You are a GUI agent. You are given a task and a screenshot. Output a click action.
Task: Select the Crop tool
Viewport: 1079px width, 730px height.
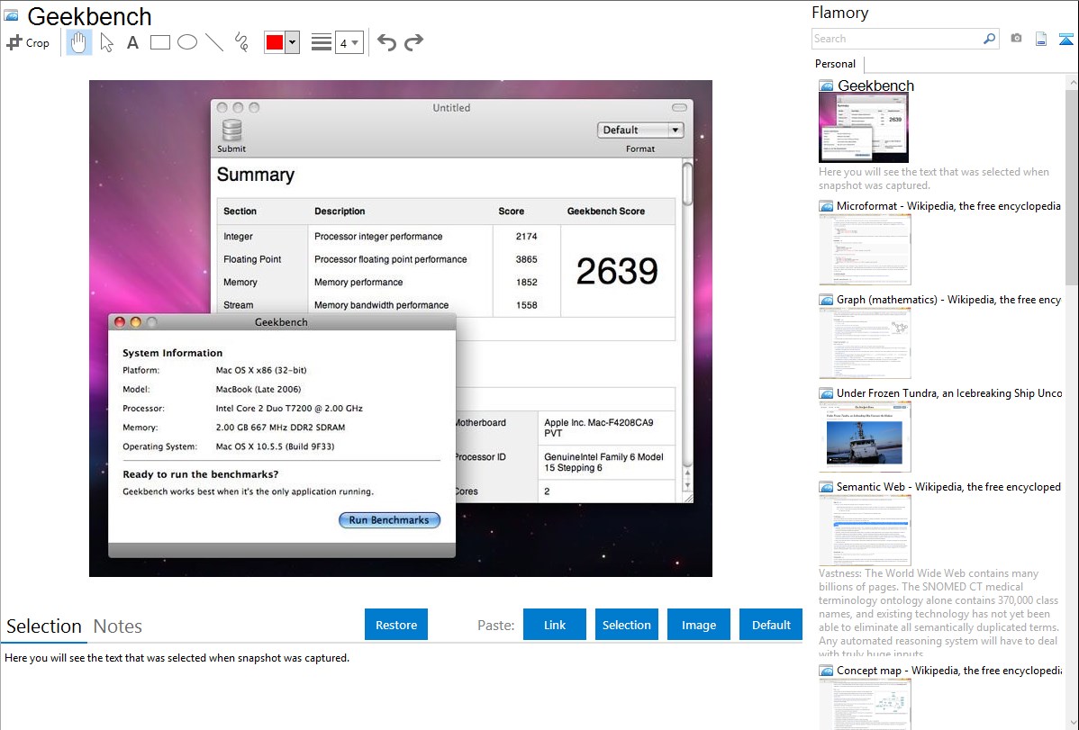(x=28, y=42)
